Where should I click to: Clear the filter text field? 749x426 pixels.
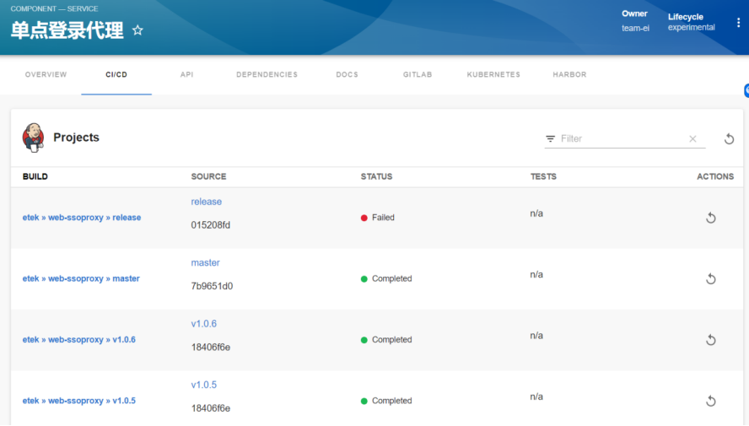(x=692, y=139)
